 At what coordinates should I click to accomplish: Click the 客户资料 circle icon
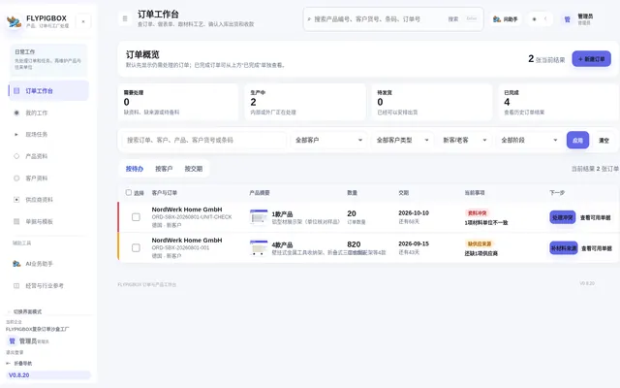point(16,178)
